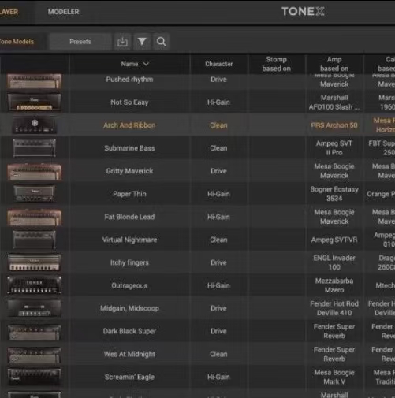Click the import tone model icon
This screenshot has width=395, height=398.
click(x=122, y=42)
